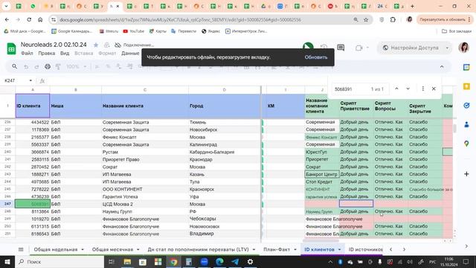
Task: Close the find in sheet box
Action: click(x=434, y=89)
